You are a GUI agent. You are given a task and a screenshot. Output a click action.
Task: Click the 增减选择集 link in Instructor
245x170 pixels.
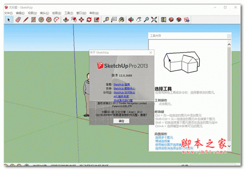(x=163, y=141)
